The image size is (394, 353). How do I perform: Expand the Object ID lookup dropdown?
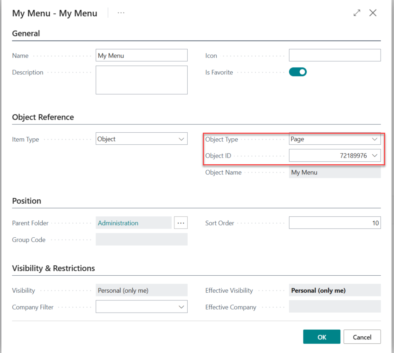coord(375,155)
